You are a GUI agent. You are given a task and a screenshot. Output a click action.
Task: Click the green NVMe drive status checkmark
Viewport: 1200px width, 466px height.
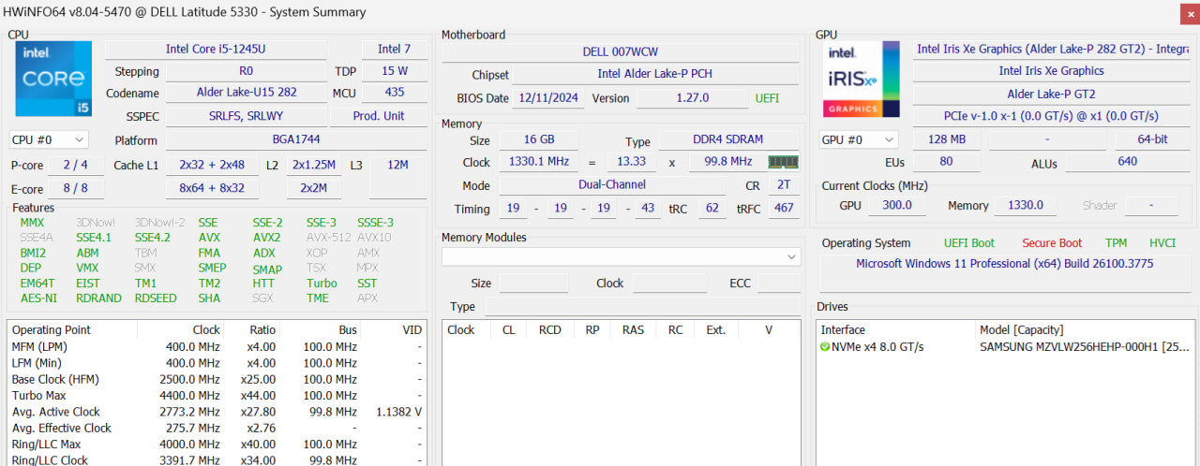[825, 347]
